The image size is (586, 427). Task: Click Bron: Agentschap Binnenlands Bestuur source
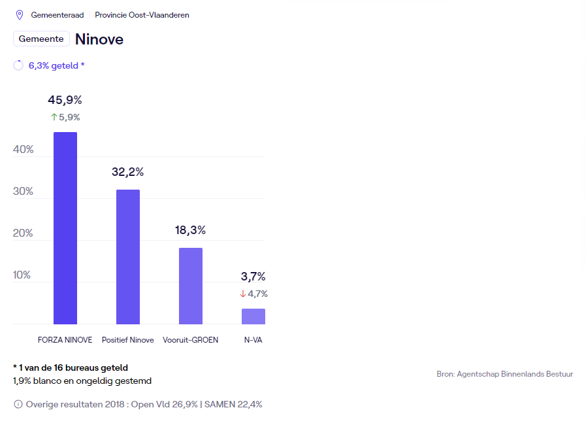click(x=504, y=374)
